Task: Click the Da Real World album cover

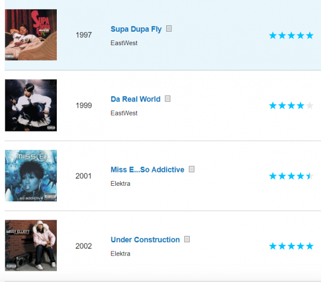Action: (31, 105)
